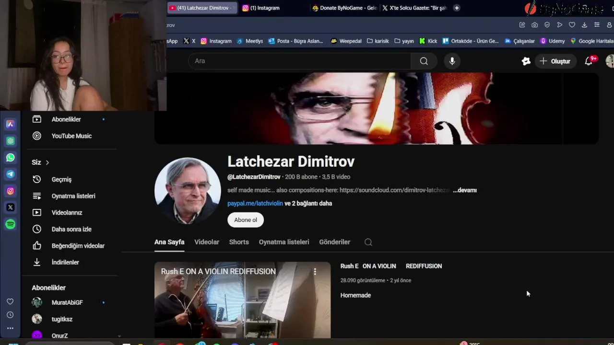Screen dimensions: 614x345
Task: Open the new tab plus button
Action: [457, 8]
